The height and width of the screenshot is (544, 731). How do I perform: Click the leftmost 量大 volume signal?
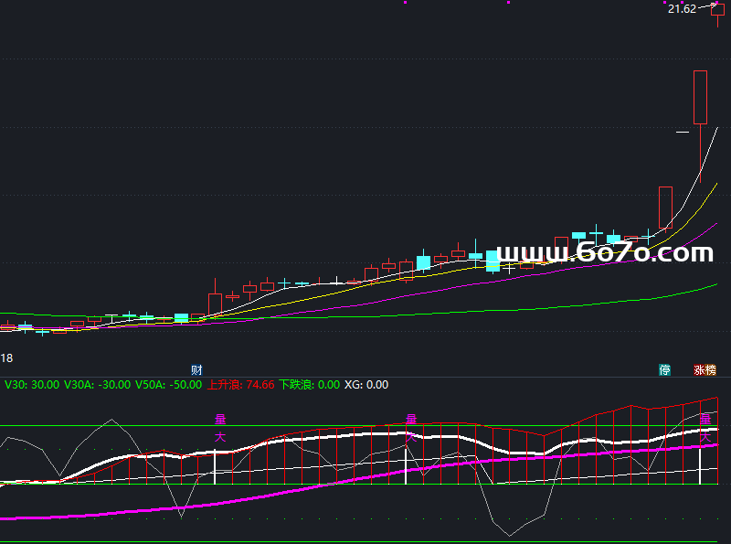pyautogui.click(x=220, y=428)
